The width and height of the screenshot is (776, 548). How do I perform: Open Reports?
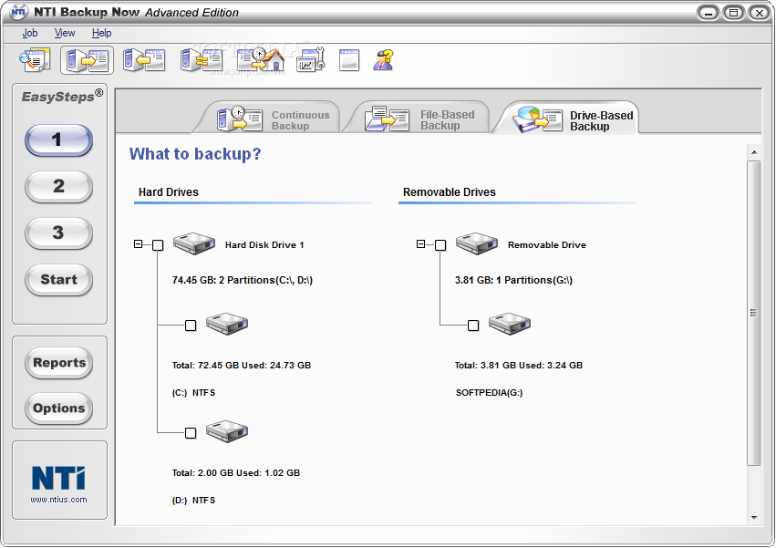coord(59,362)
